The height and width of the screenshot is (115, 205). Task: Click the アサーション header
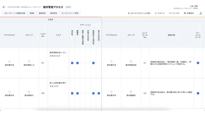pyautogui.click(x=86, y=25)
